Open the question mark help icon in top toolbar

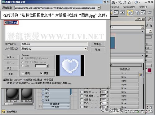(136, 2)
